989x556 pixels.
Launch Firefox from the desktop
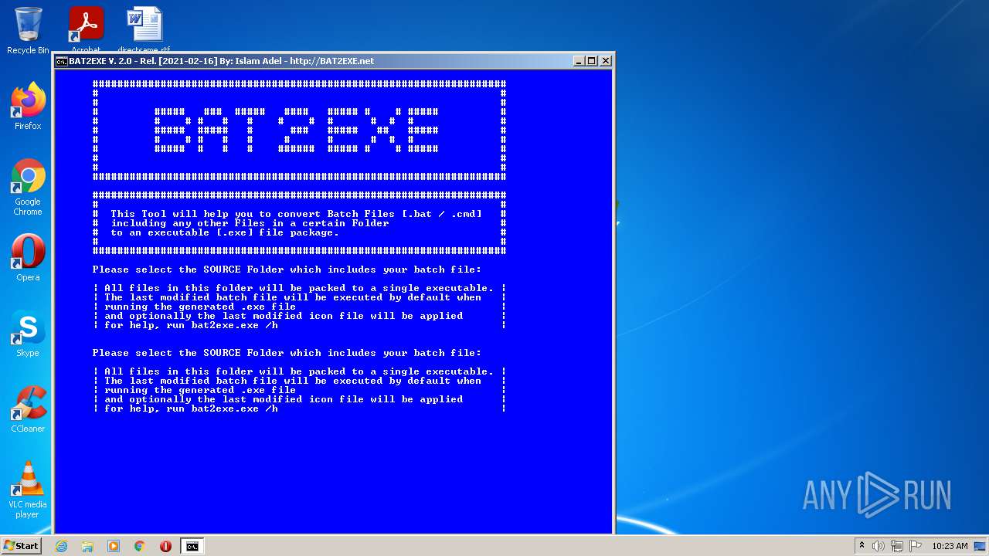click(28, 107)
